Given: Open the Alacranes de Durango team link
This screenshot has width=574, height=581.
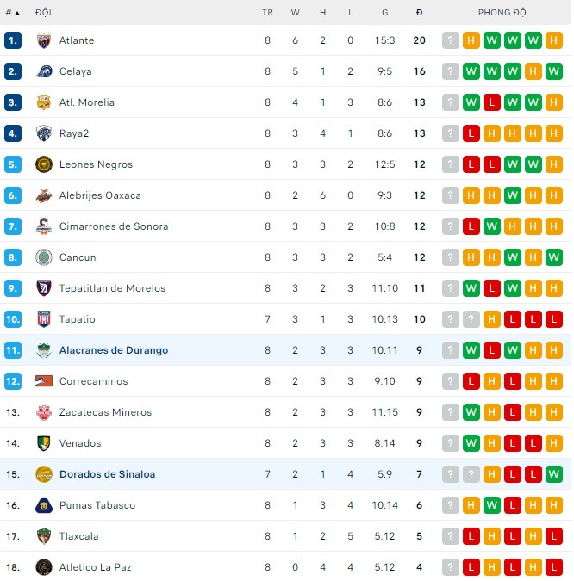Looking at the screenshot, I should tap(114, 350).
